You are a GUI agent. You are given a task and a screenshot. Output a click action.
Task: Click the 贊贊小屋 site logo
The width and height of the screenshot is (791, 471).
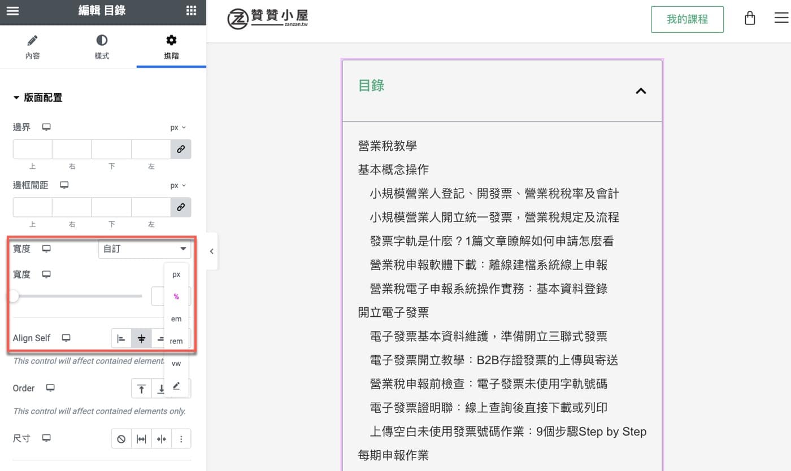268,19
